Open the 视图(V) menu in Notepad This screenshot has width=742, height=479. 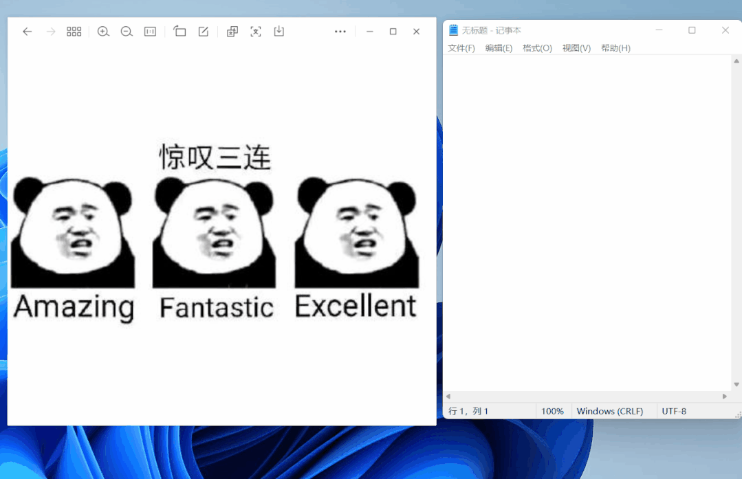pyautogui.click(x=576, y=48)
